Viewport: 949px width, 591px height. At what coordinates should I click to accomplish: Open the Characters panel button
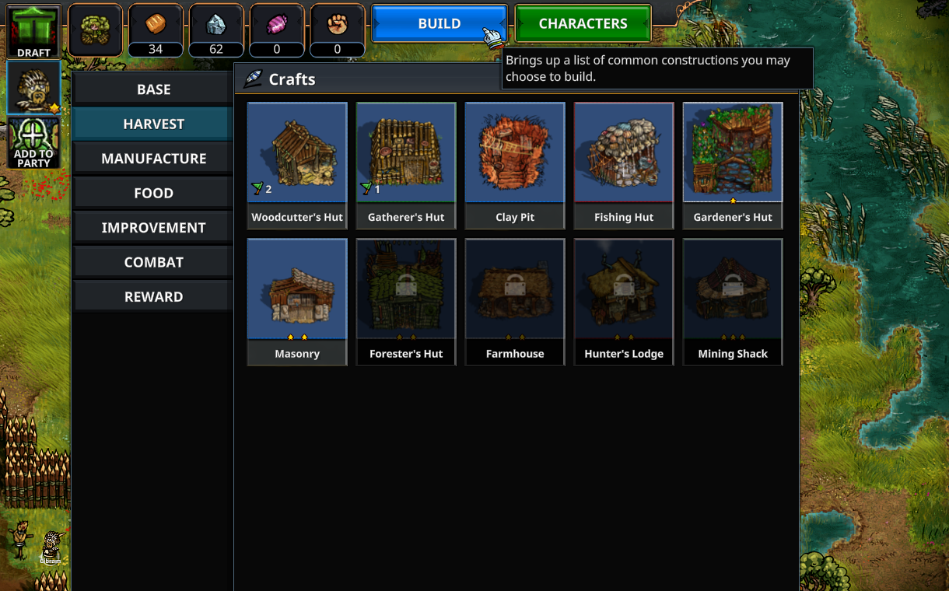(x=583, y=23)
